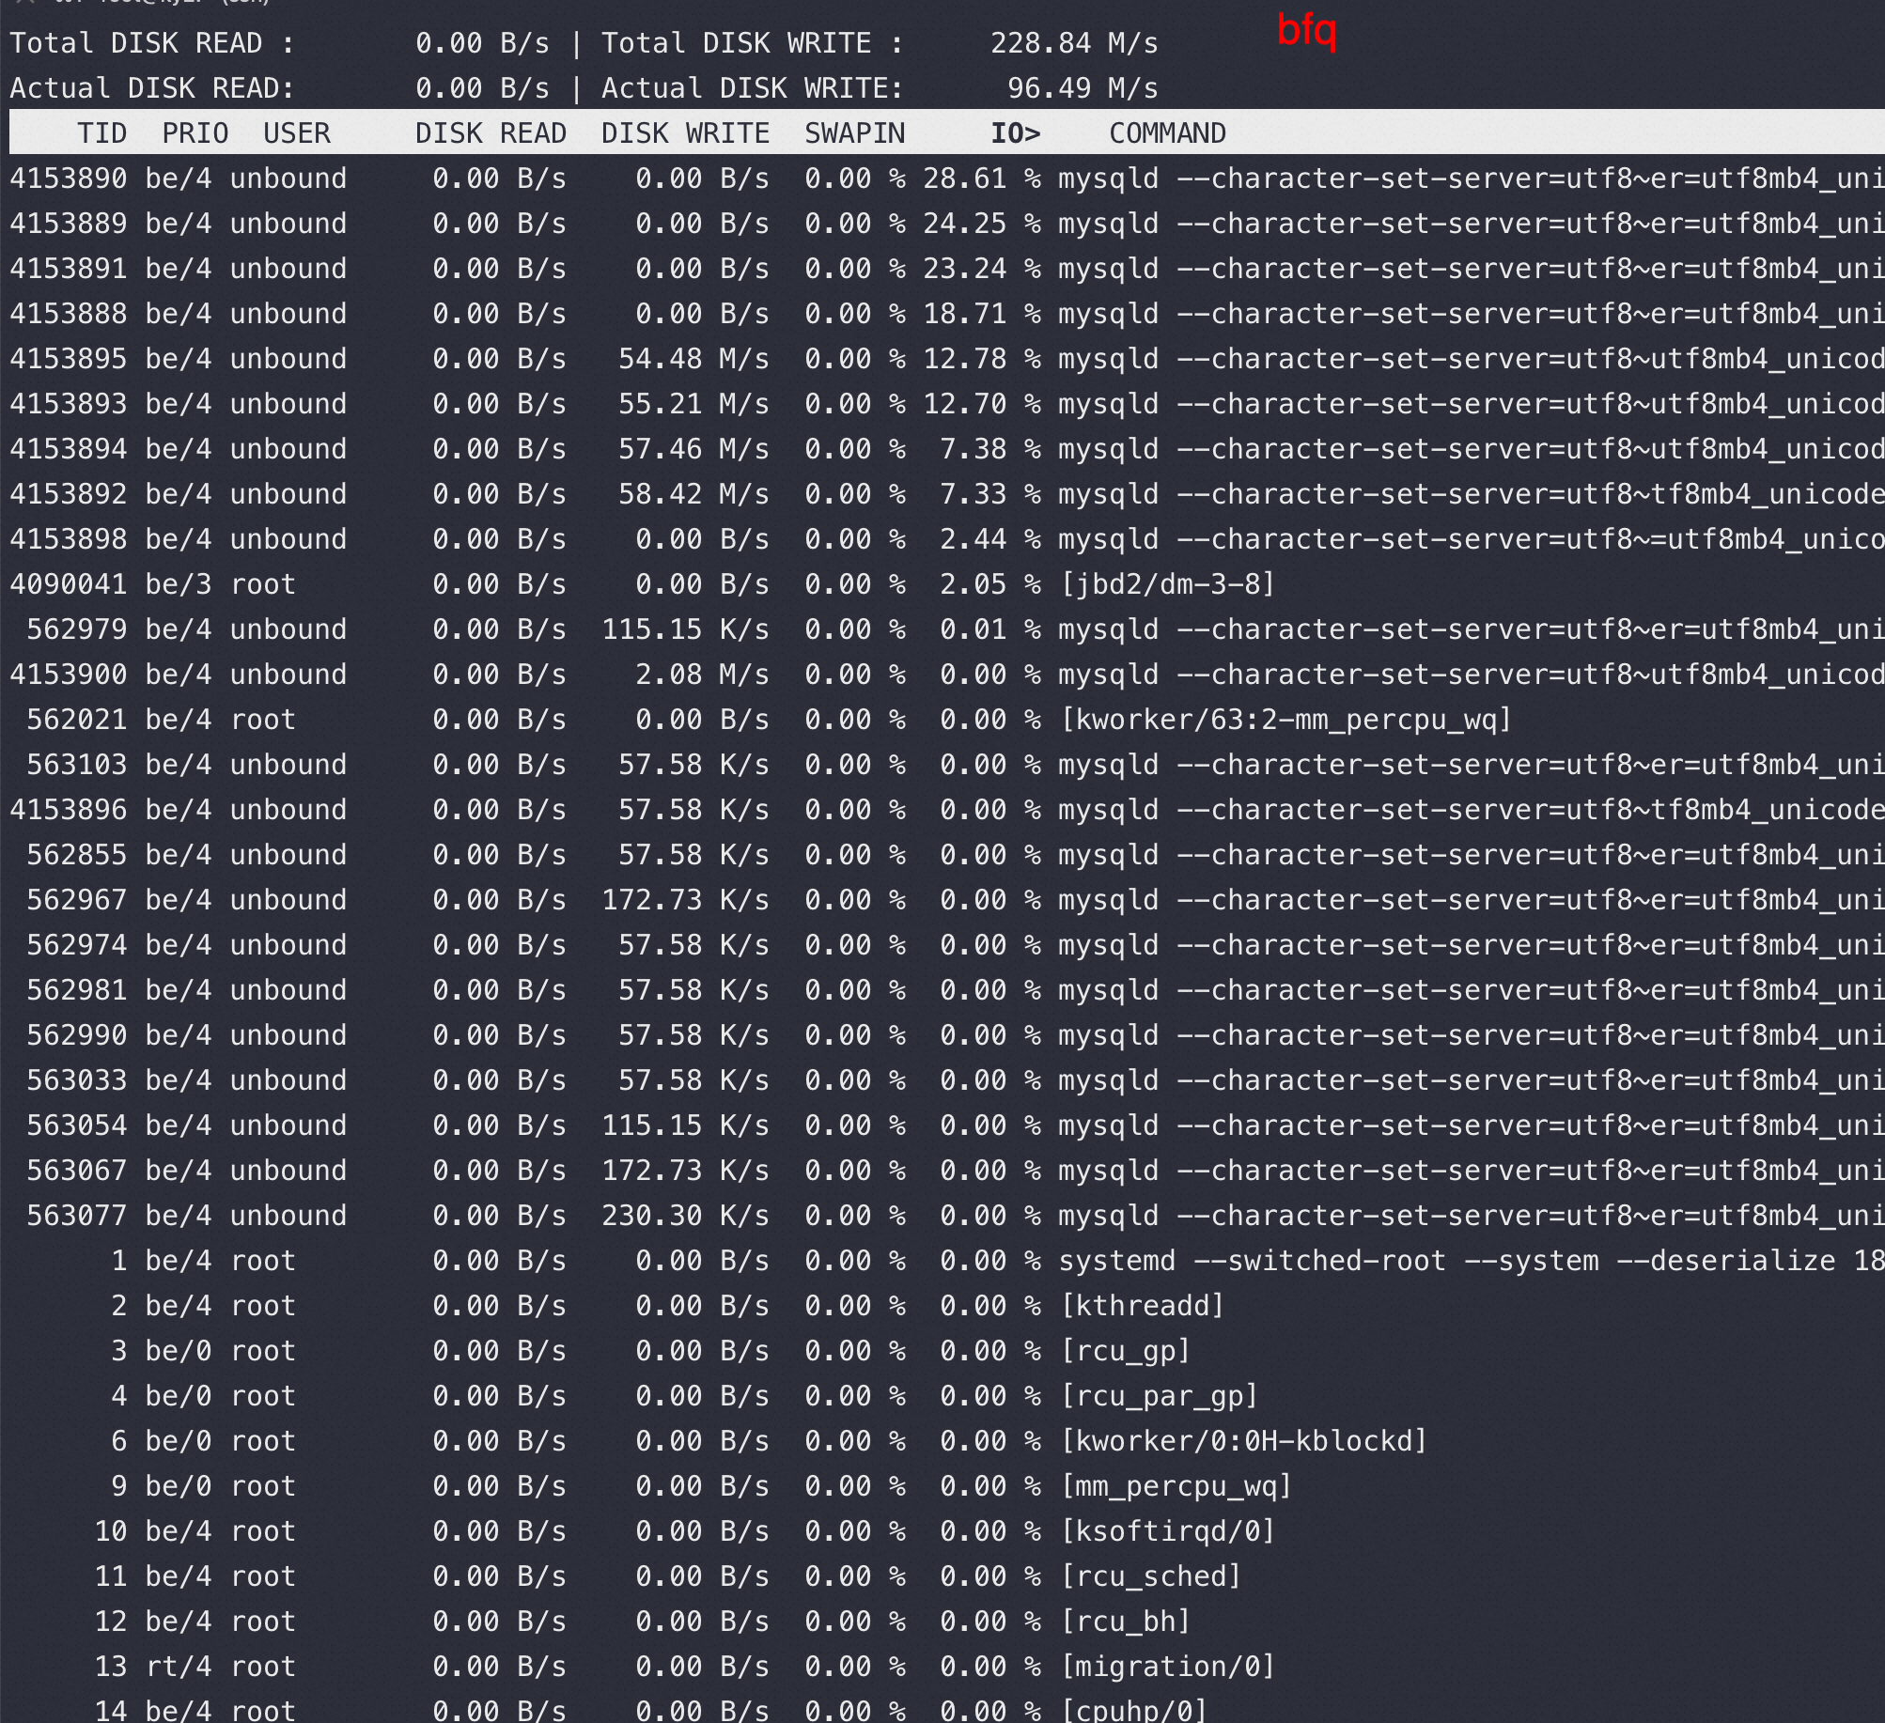Select thread row TID 562855
Viewport: 1885px width, 1723px height.
947,855
